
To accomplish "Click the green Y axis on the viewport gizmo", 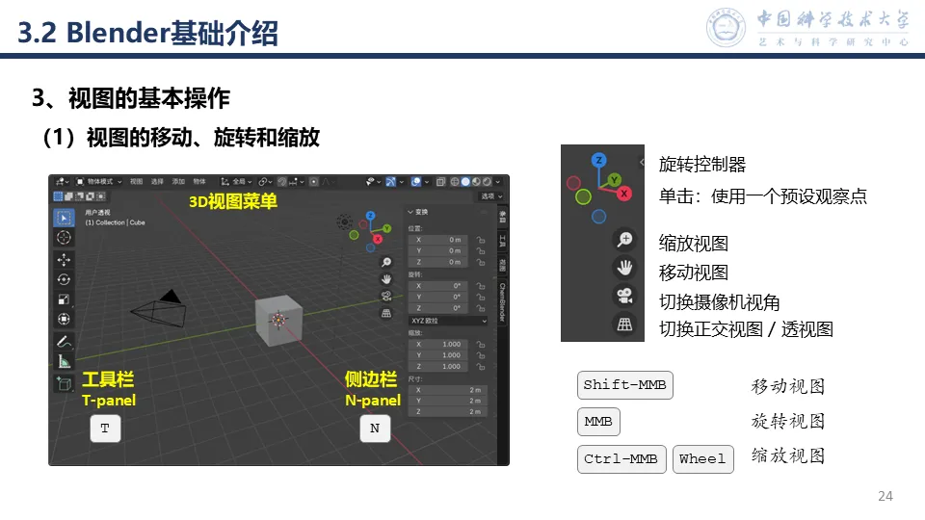I will coord(387,229).
